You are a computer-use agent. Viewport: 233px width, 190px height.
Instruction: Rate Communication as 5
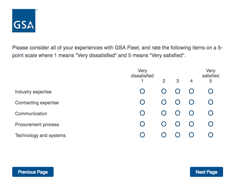211,113
